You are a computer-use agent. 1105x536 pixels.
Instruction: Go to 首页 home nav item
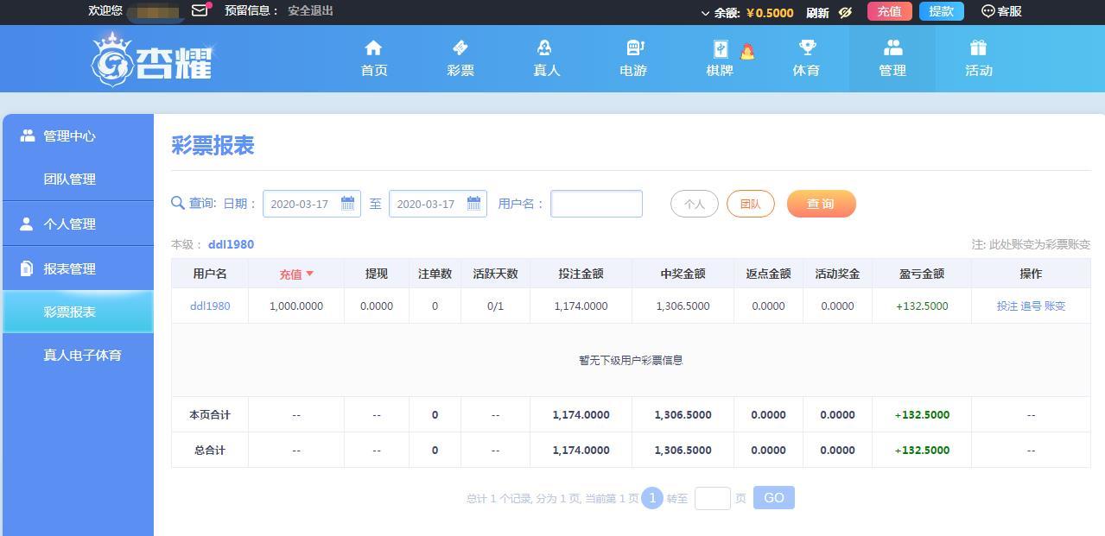point(374,59)
